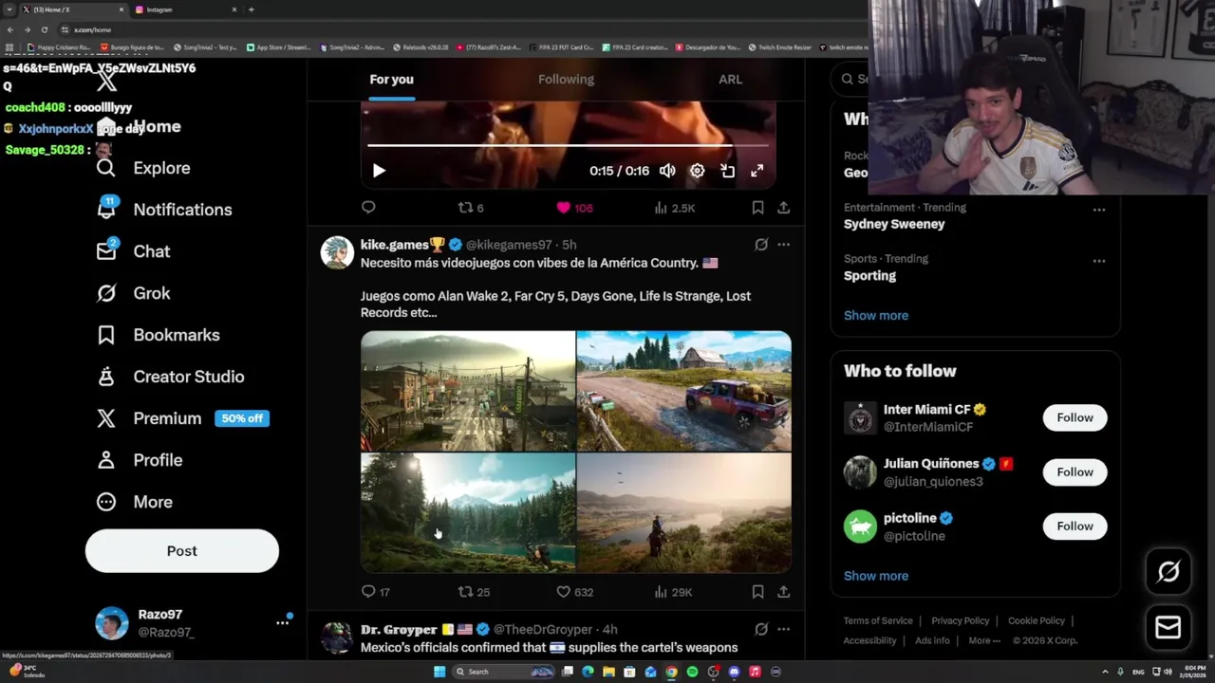
Task: Open Grok from the sidebar
Action: [x=133, y=293]
